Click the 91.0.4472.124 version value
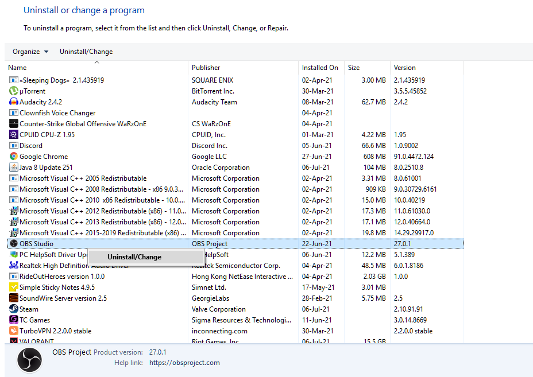 414,157
